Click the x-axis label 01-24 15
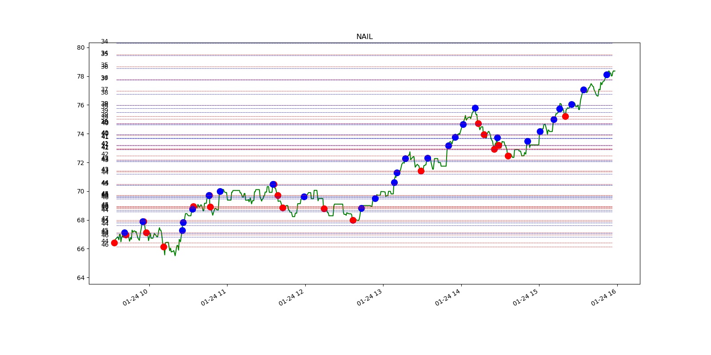711x355 pixels. coord(526,296)
